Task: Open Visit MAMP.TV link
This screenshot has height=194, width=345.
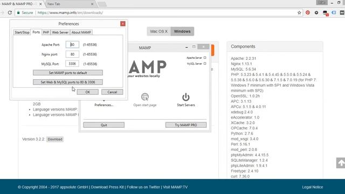Action: (x=175, y=187)
